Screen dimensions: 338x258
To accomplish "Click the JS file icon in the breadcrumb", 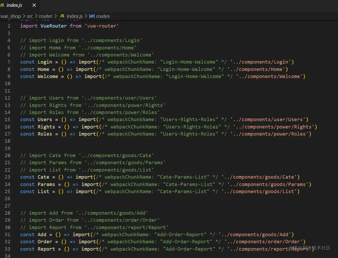I will [x=62, y=16].
